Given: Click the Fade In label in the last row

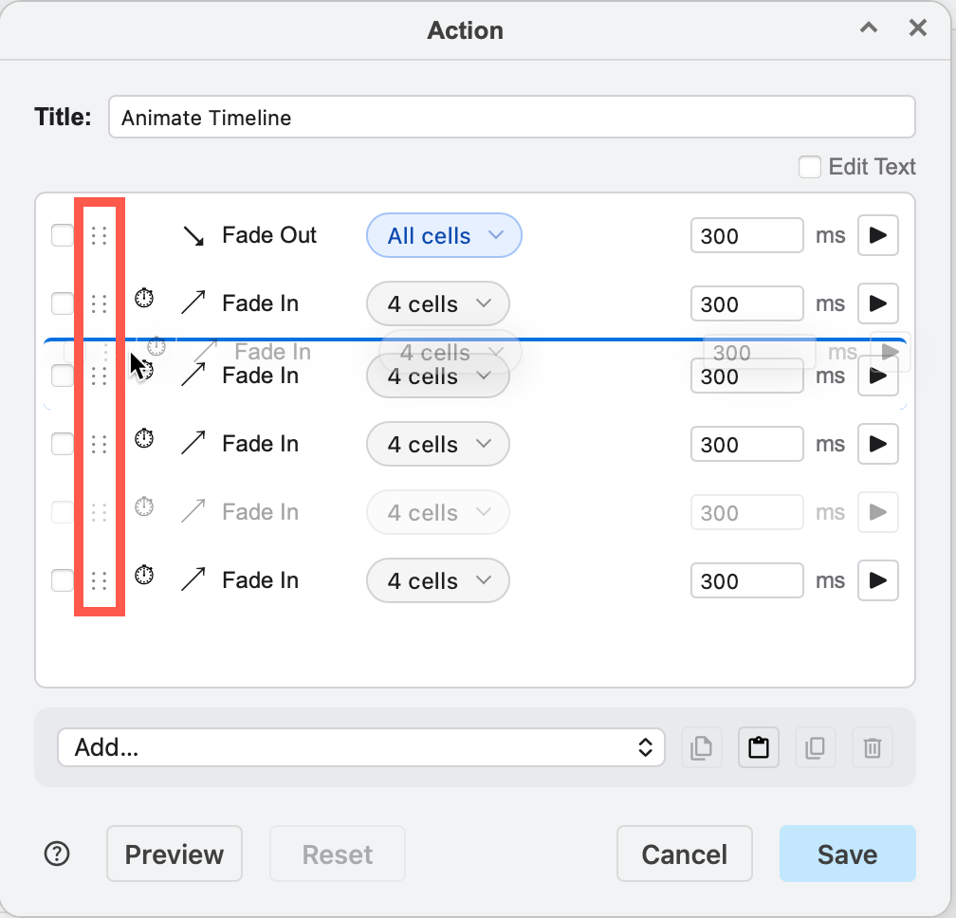Looking at the screenshot, I should click(260, 580).
